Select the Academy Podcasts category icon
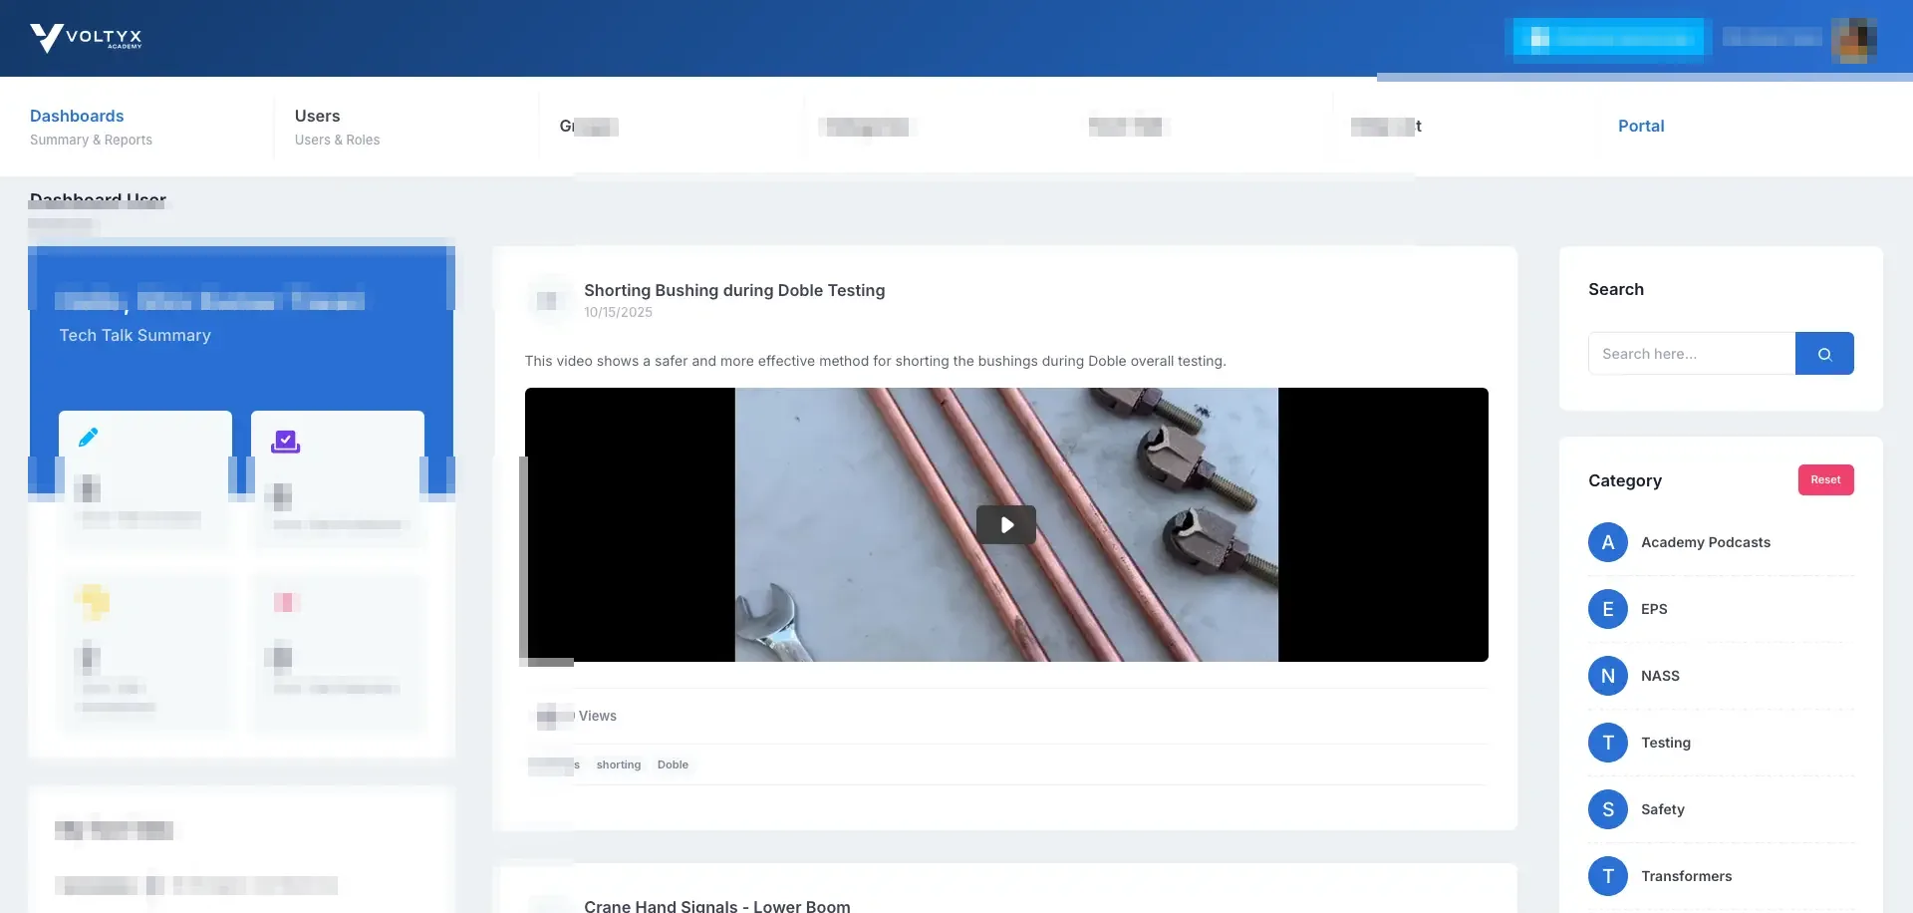The width and height of the screenshot is (1913, 913). (1607, 542)
